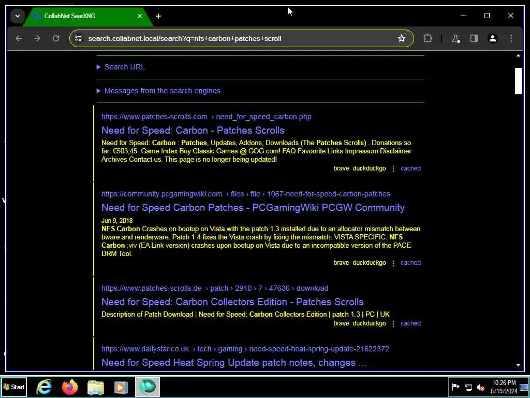
Task: Launch Firefox from the taskbar
Action: point(70,387)
